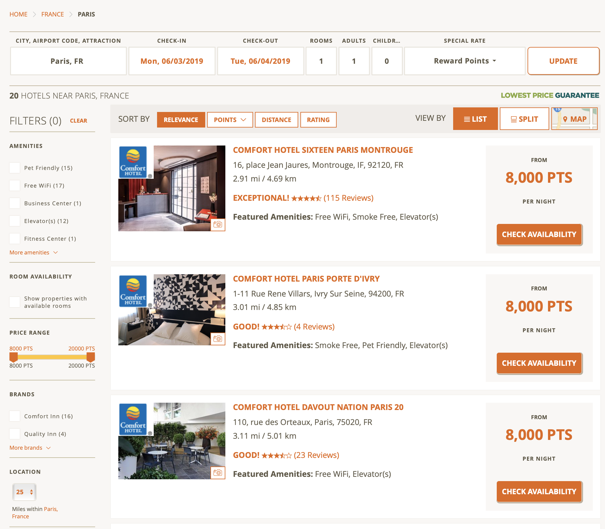Sort results by RATING
Viewport: 605px width, 529px height.
click(318, 120)
